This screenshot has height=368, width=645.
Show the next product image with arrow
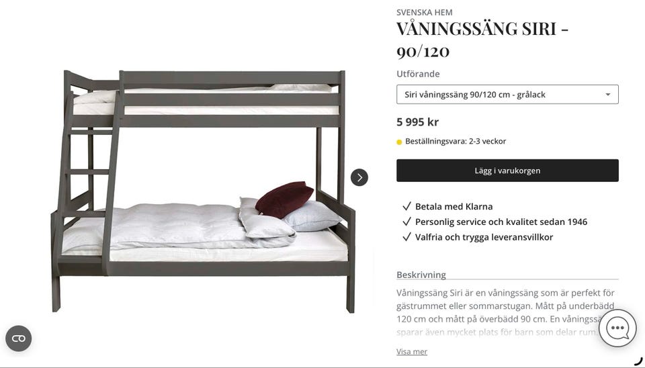359,178
